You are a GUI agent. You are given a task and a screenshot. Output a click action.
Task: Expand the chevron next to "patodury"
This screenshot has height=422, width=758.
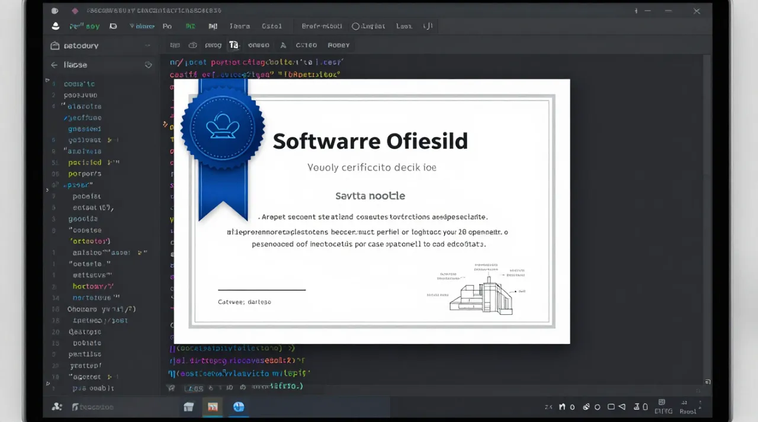click(x=147, y=46)
